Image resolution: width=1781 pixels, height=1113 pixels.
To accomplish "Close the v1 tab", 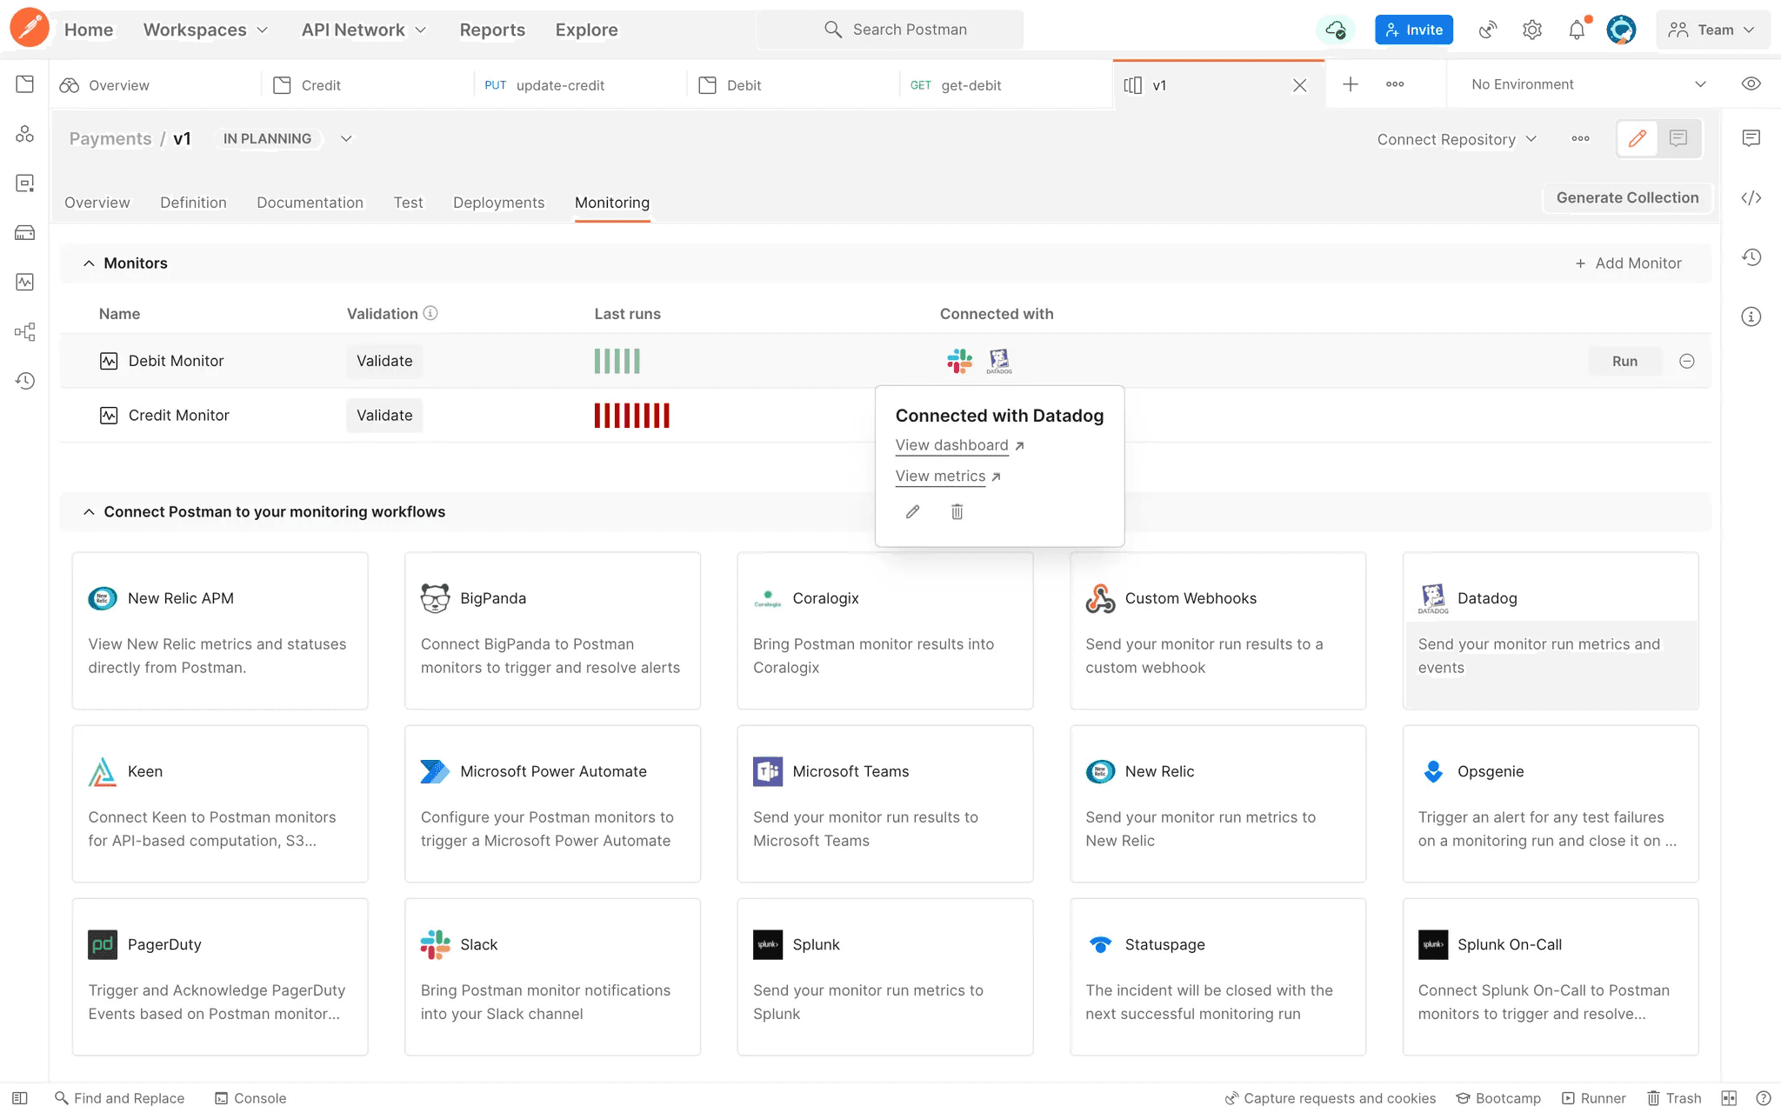I will click(1299, 85).
